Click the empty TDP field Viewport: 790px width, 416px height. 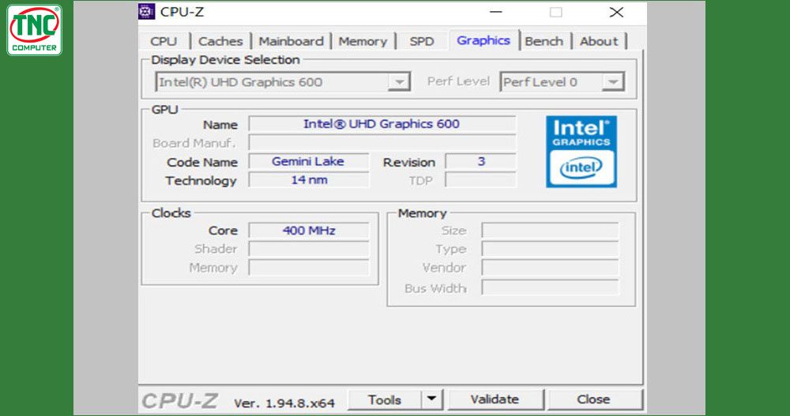point(480,180)
